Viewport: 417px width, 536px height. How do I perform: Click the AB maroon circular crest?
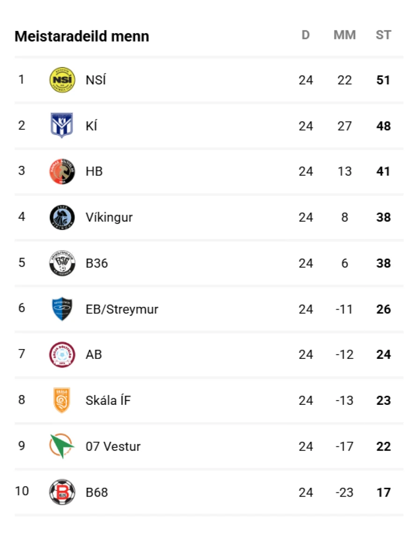coord(62,355)
